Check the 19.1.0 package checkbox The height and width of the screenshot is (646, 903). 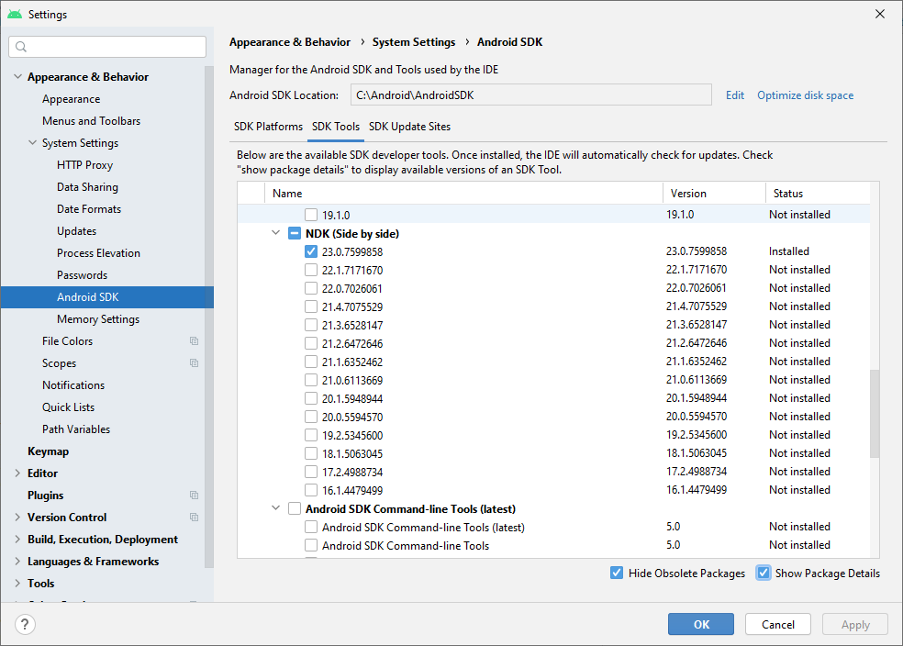(x=311, y=215)
